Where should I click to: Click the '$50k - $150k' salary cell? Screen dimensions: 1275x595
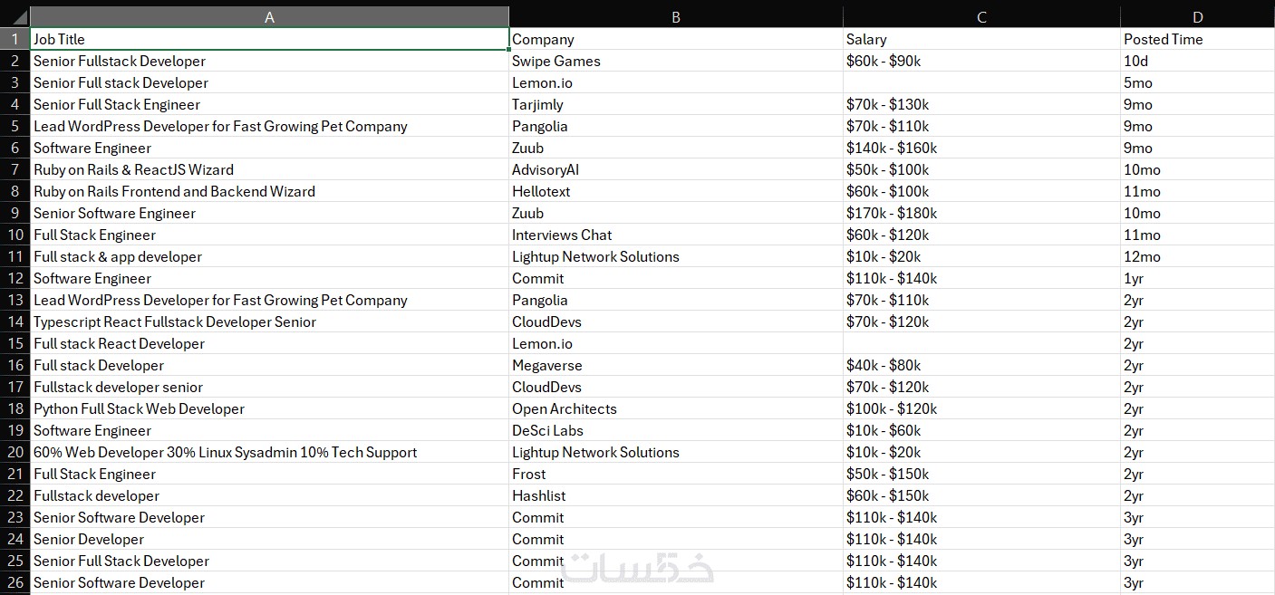[x=981, y=474]
